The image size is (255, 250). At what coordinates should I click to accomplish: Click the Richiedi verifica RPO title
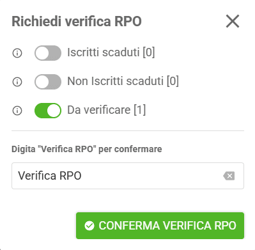pos(77,21)
